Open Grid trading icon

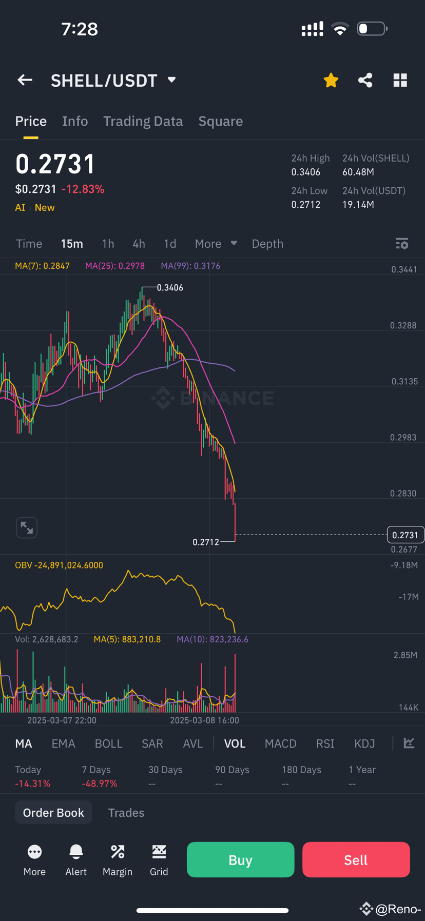point(159,852)
